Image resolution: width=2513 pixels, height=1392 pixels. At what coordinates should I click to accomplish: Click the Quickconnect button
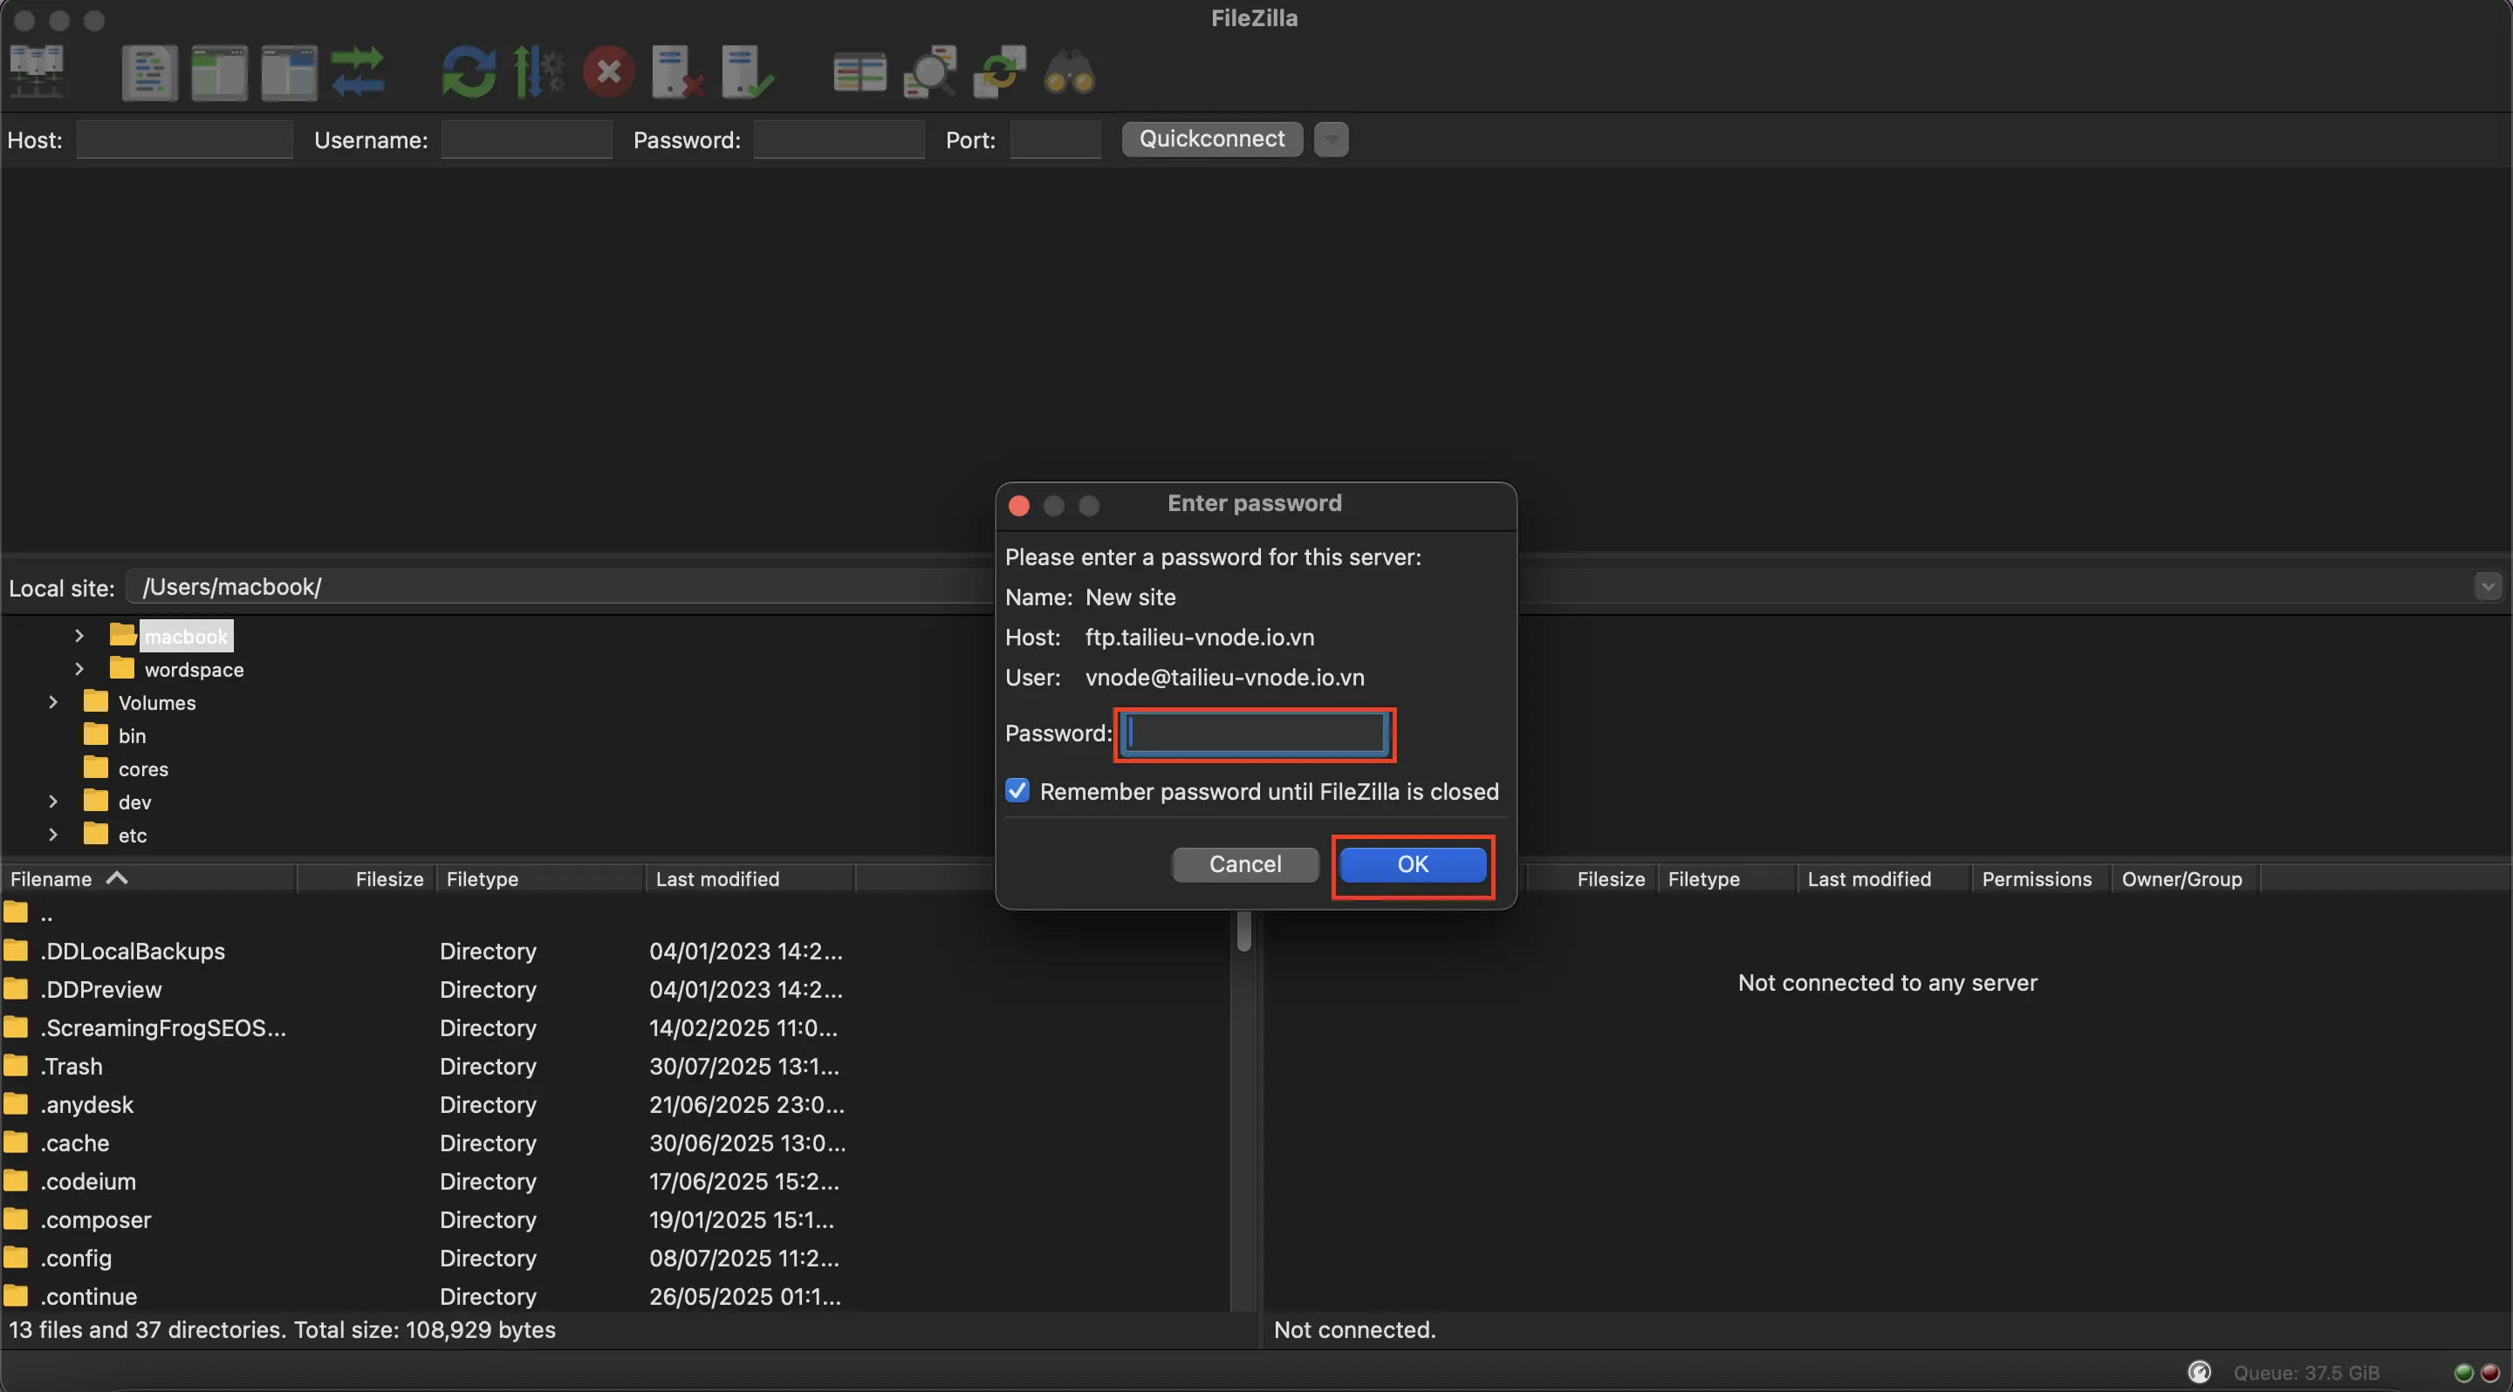click(x=1212, y=139)
